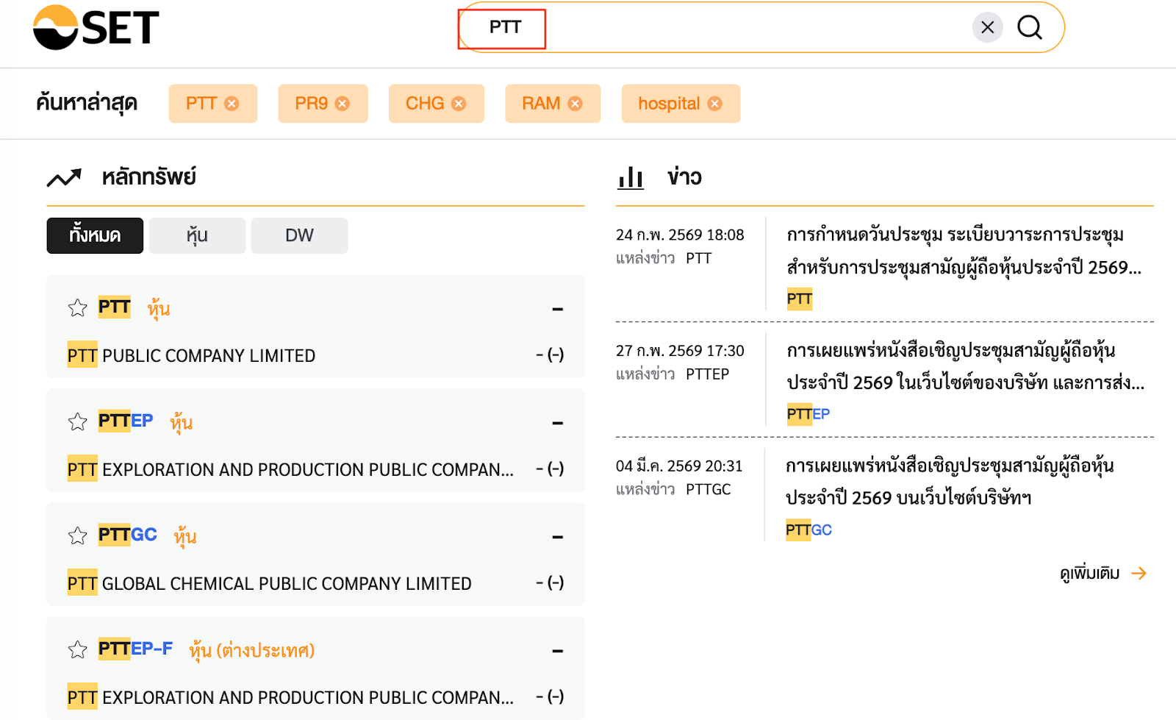The width and height of the screenshot is (1176, 720).
Task: Click the magnifying glass search icon
Action: point(1030,27)
